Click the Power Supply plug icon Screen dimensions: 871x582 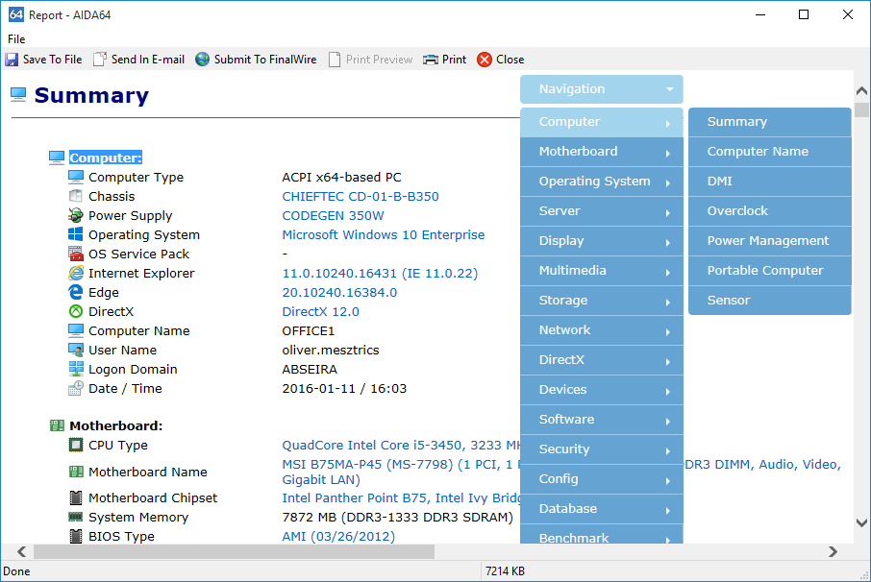(76, 215)
